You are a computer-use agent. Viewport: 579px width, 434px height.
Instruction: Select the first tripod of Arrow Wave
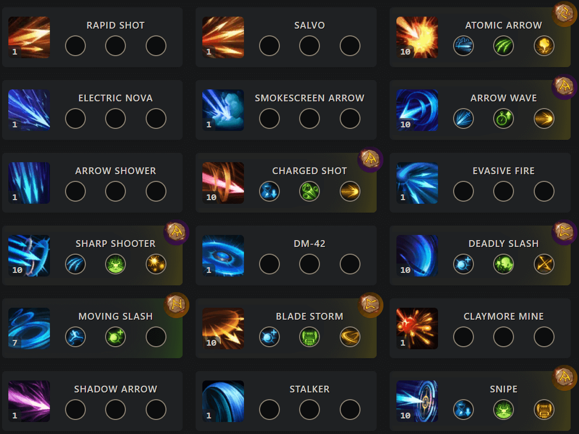tap(463, 119)
